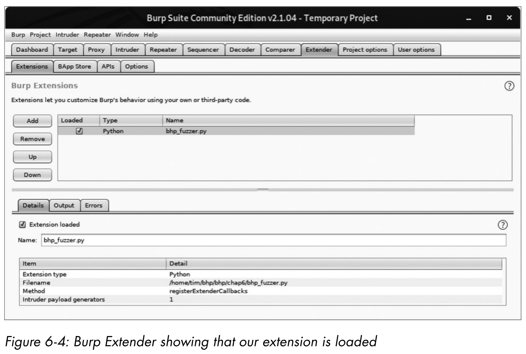Click the Add extension button
This screenshot has width=526, height=354.
32,121
